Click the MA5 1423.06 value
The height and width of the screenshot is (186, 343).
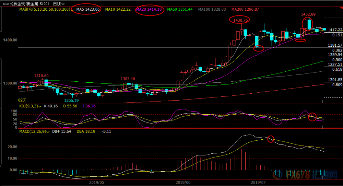[88, 9]
